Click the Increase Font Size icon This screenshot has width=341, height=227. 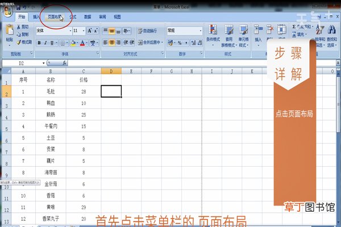coord(90,31)
